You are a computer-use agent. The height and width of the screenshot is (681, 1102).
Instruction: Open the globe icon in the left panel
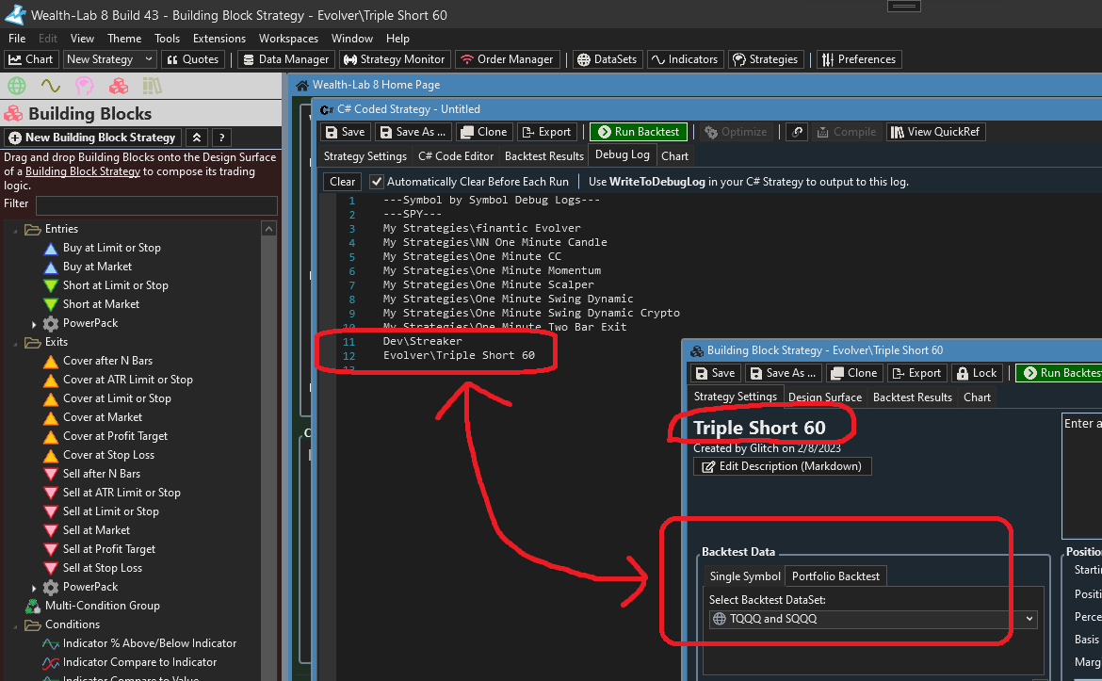pyautogui.click(x=16, y=87)
